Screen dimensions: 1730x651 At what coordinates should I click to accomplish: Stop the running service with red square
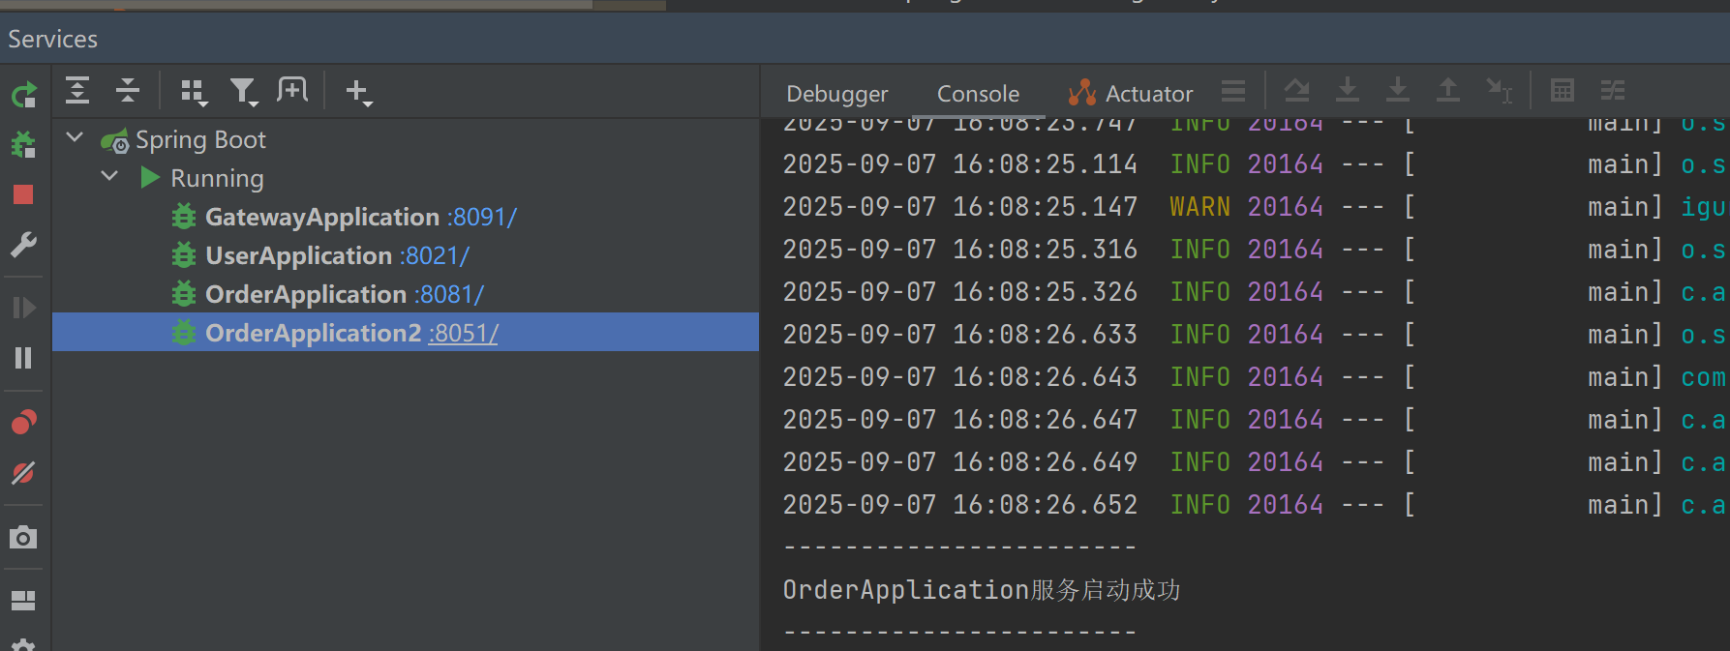[23, 194]
